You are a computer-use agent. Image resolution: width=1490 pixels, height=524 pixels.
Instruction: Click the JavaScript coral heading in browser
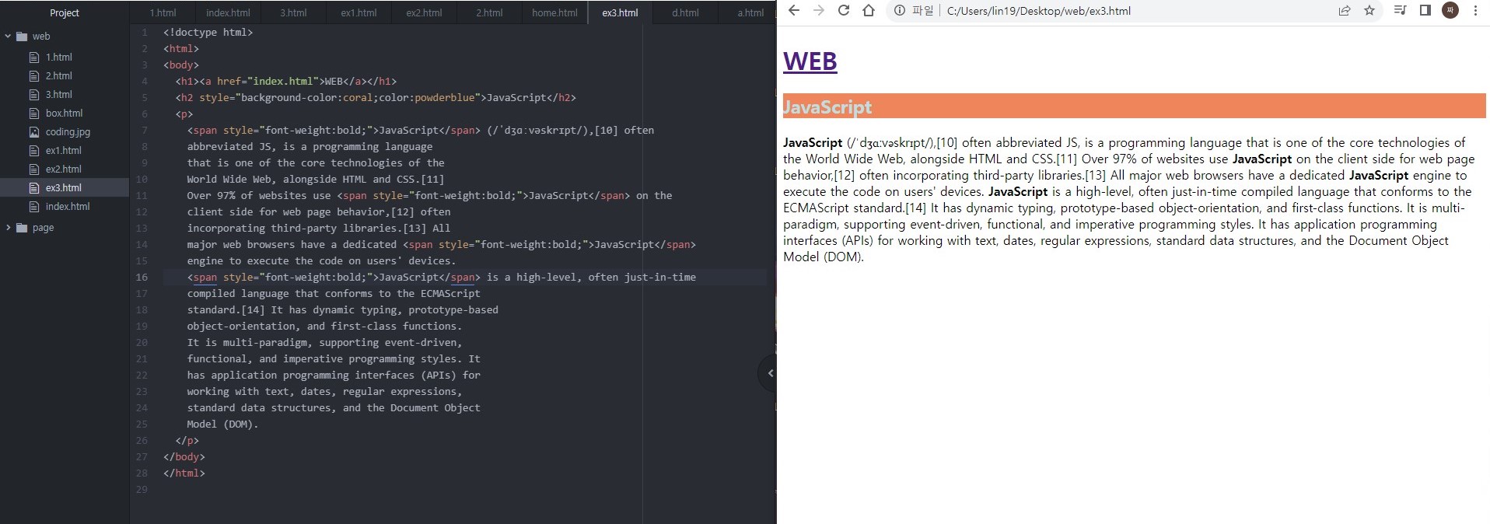[x=1134, y=107]
